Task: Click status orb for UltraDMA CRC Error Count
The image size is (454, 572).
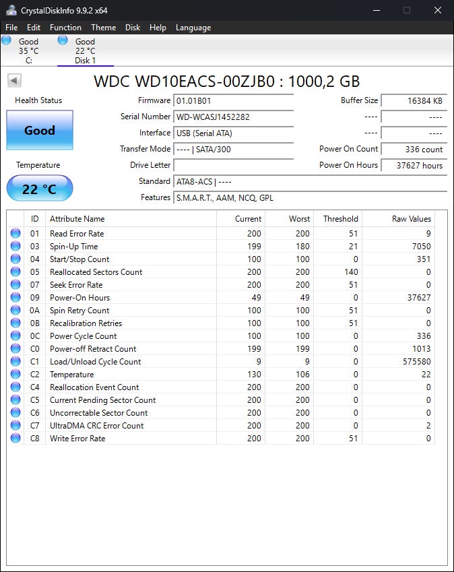Action: coord(15,425)
